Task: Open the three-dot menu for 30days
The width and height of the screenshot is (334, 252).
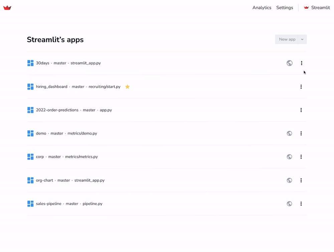Action: pos(301,63)
